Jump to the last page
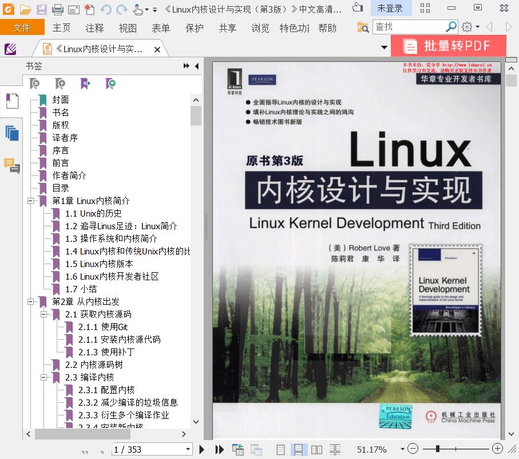The image size is (519, 459). (x=220, y=449)
